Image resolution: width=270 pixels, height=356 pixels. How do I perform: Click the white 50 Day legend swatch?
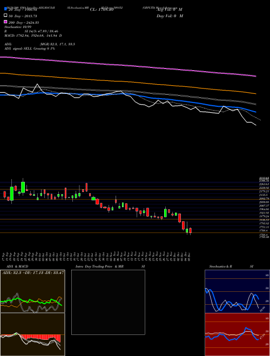(x=5, y=16)
